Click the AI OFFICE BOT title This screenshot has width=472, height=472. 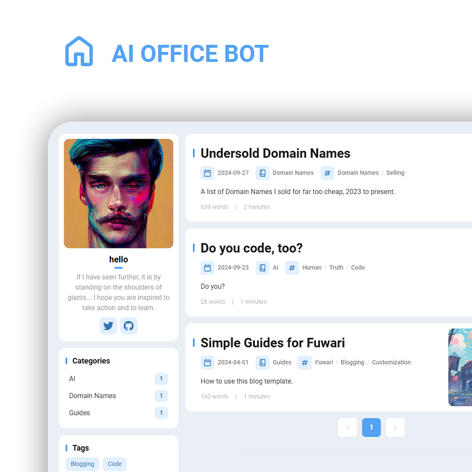point(190,54)
